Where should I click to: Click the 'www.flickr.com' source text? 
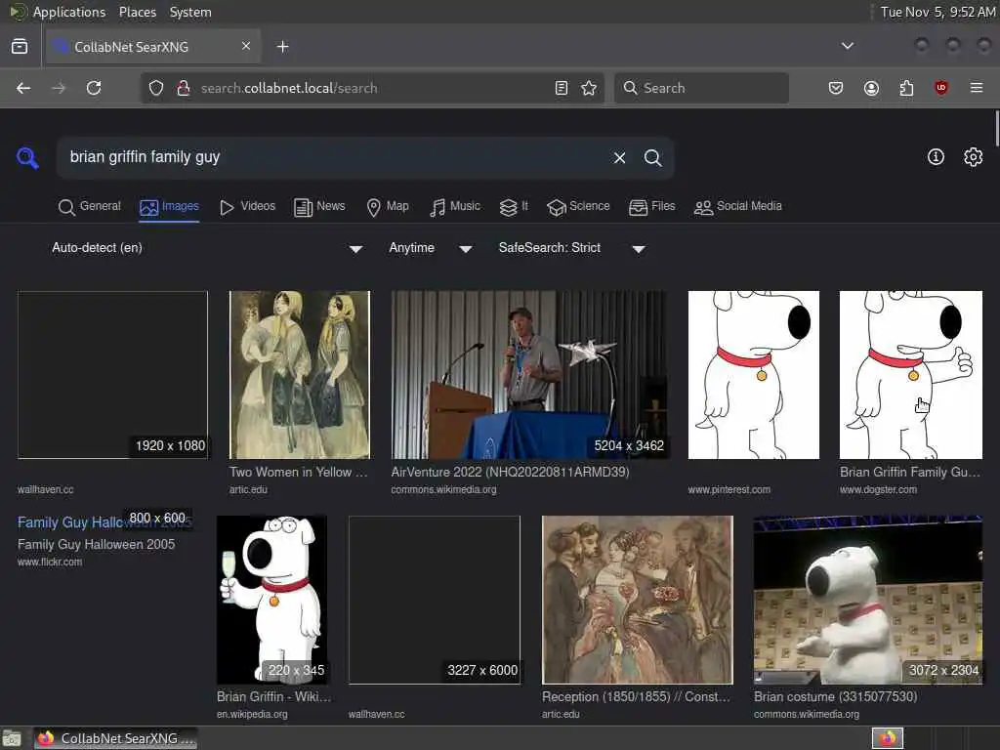[x=50, y=562]
